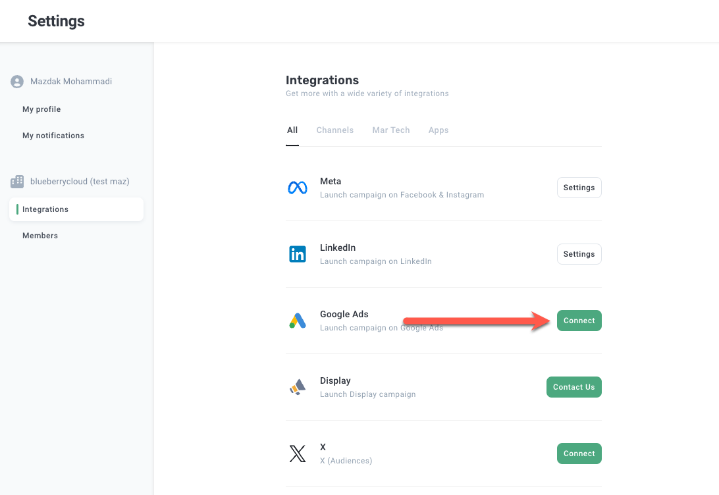Screen dimensions: 719x495
Task: Go to My profile
Action: pos(41,109)
